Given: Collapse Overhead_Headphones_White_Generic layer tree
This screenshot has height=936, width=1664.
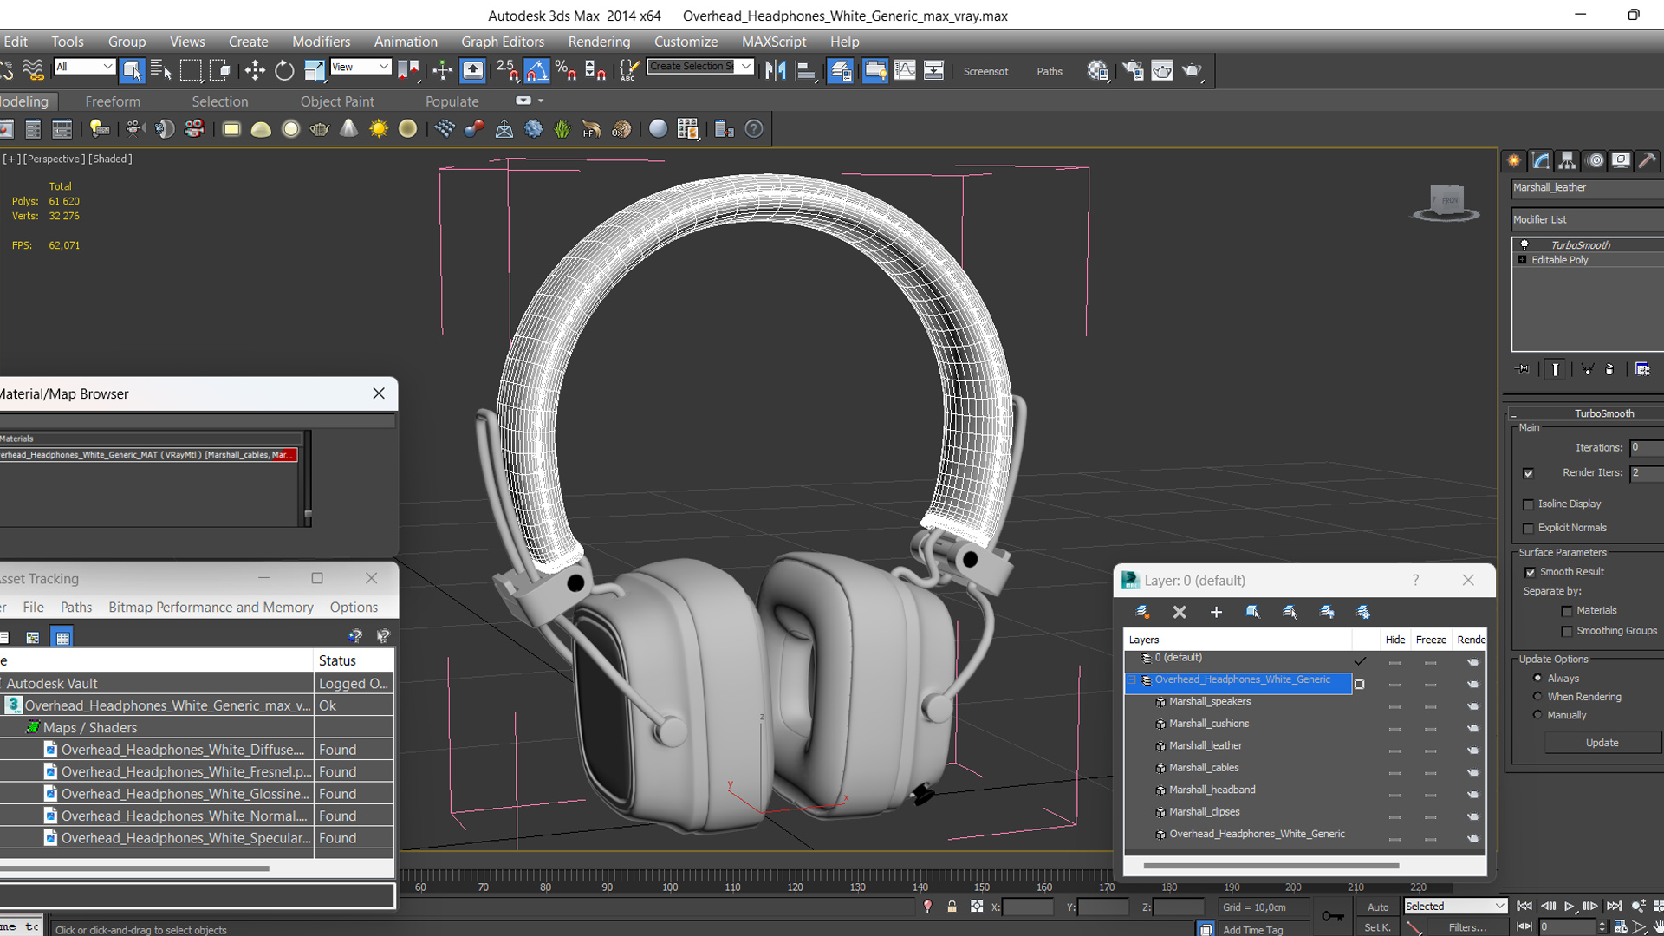Looking at the screenshot, I should click(1131, 681).
